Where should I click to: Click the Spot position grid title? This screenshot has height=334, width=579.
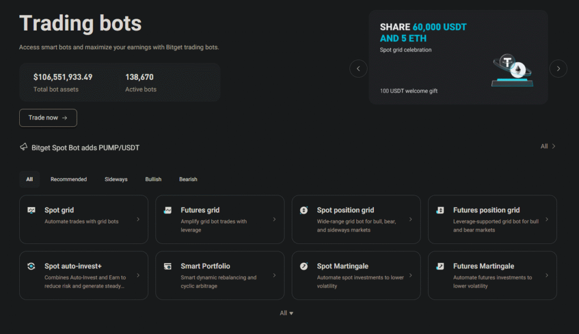345,210
